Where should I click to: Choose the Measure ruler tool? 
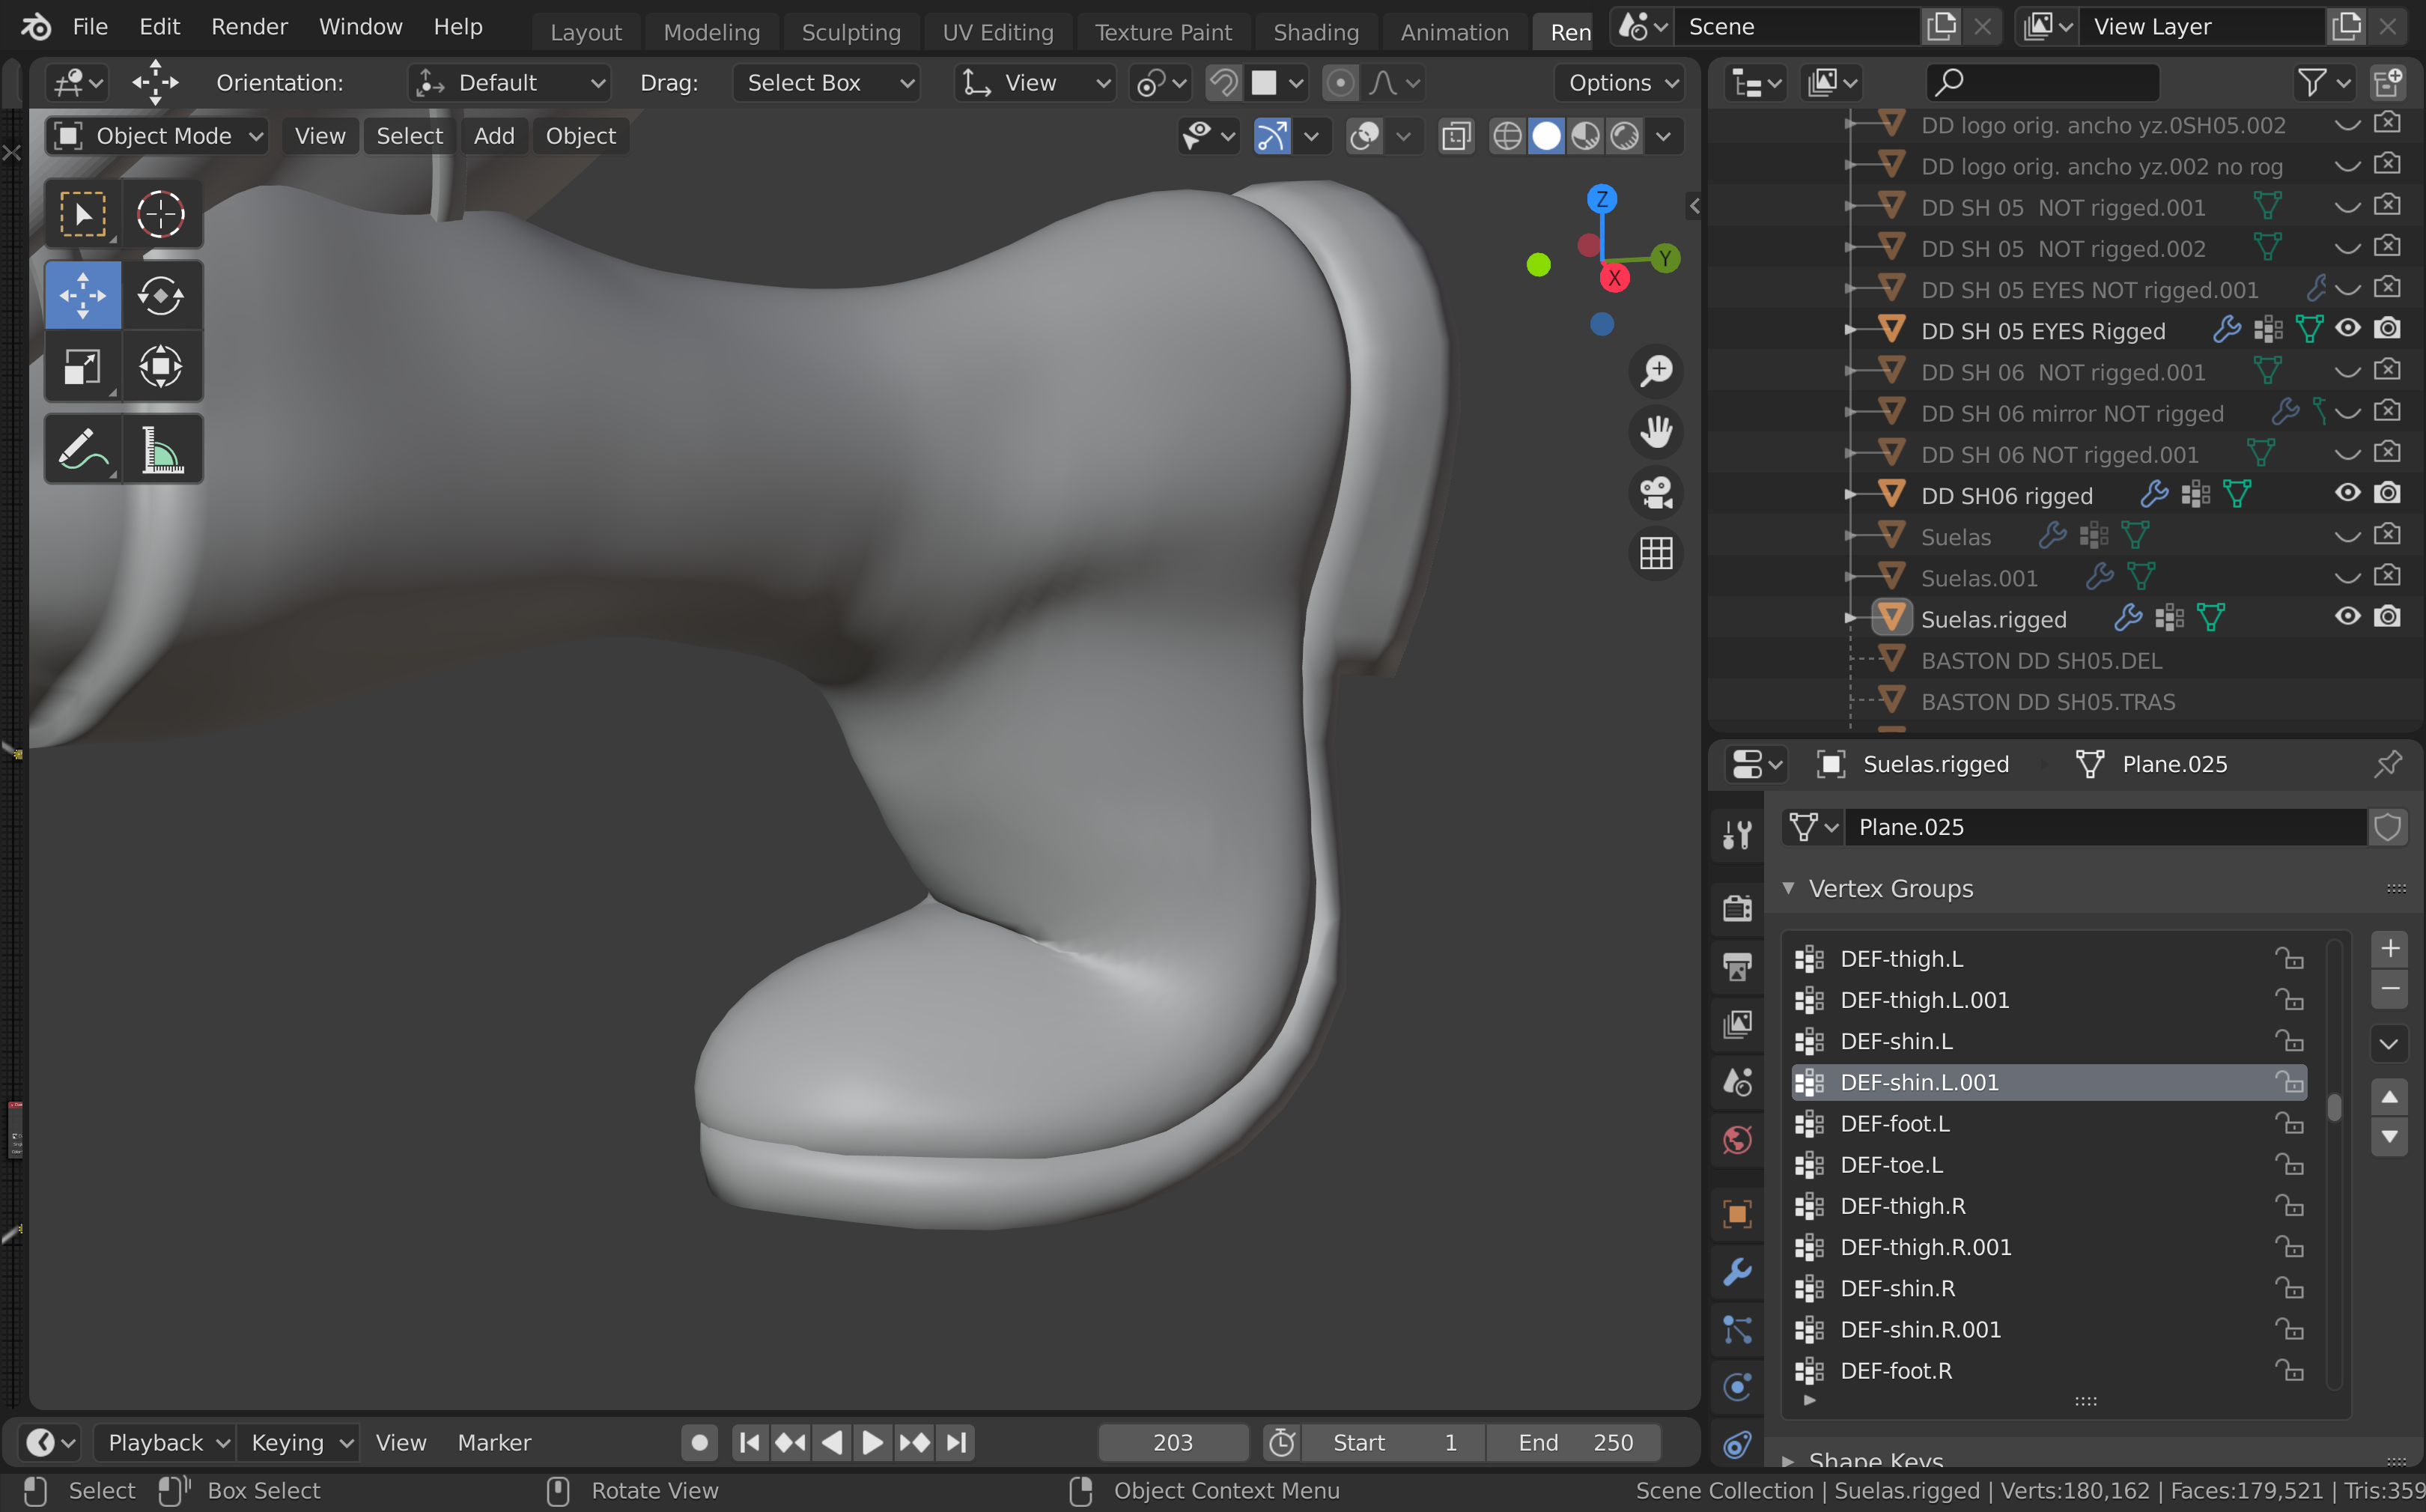click(x=161, y=450)
